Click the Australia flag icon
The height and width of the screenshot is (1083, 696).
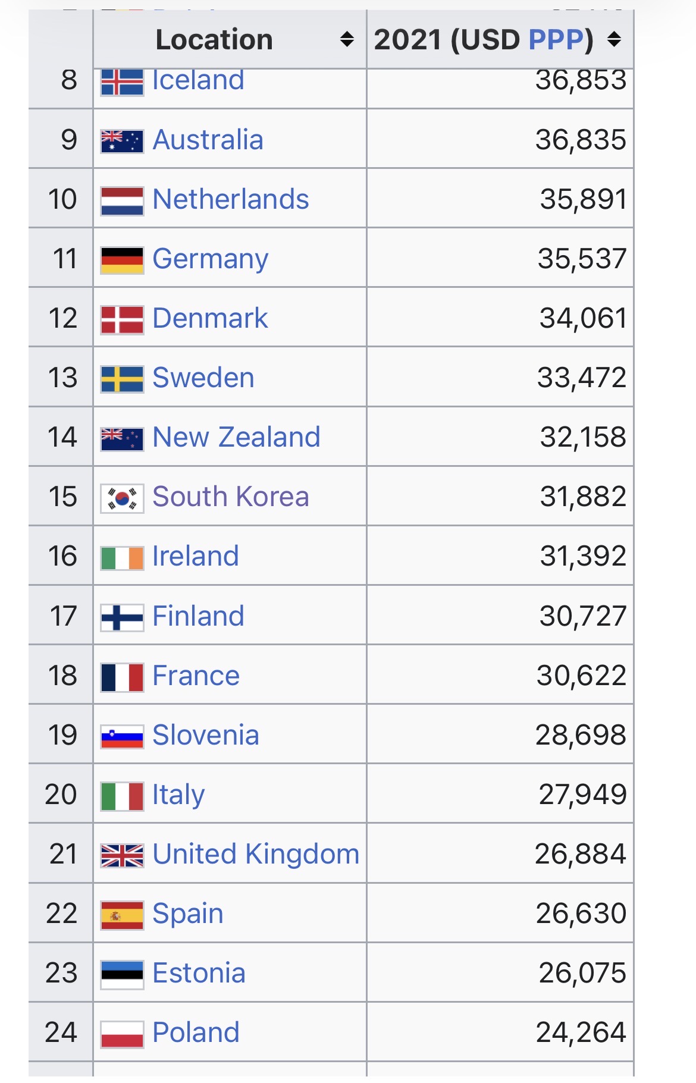(122, 141)
